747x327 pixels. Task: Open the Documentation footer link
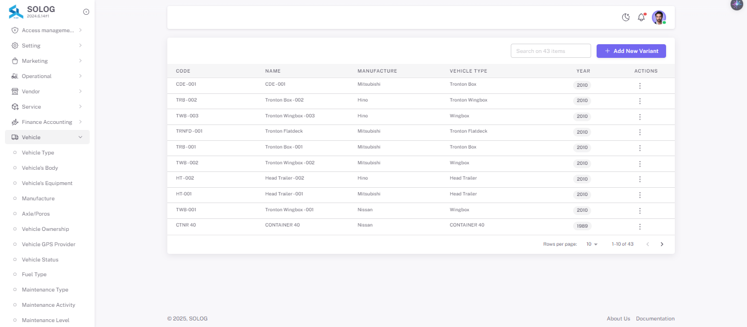click(x=655, y=319)
